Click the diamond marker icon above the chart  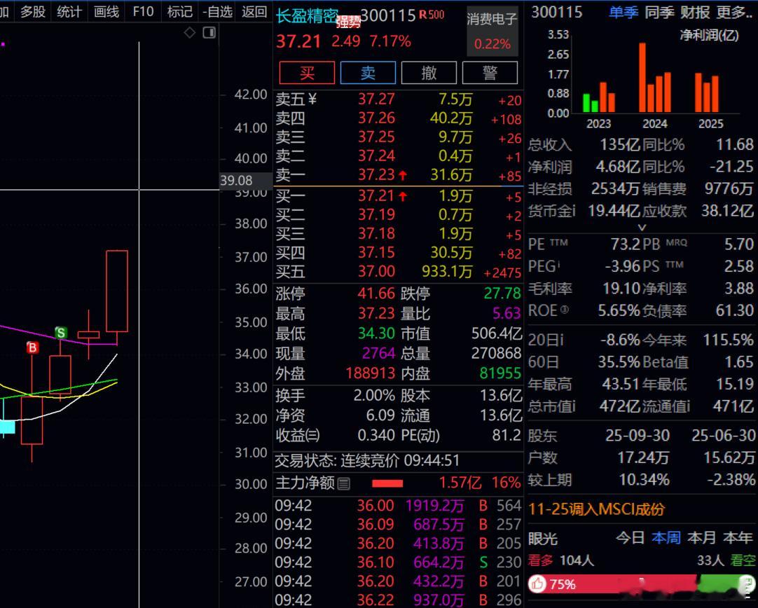coord(189,32)
